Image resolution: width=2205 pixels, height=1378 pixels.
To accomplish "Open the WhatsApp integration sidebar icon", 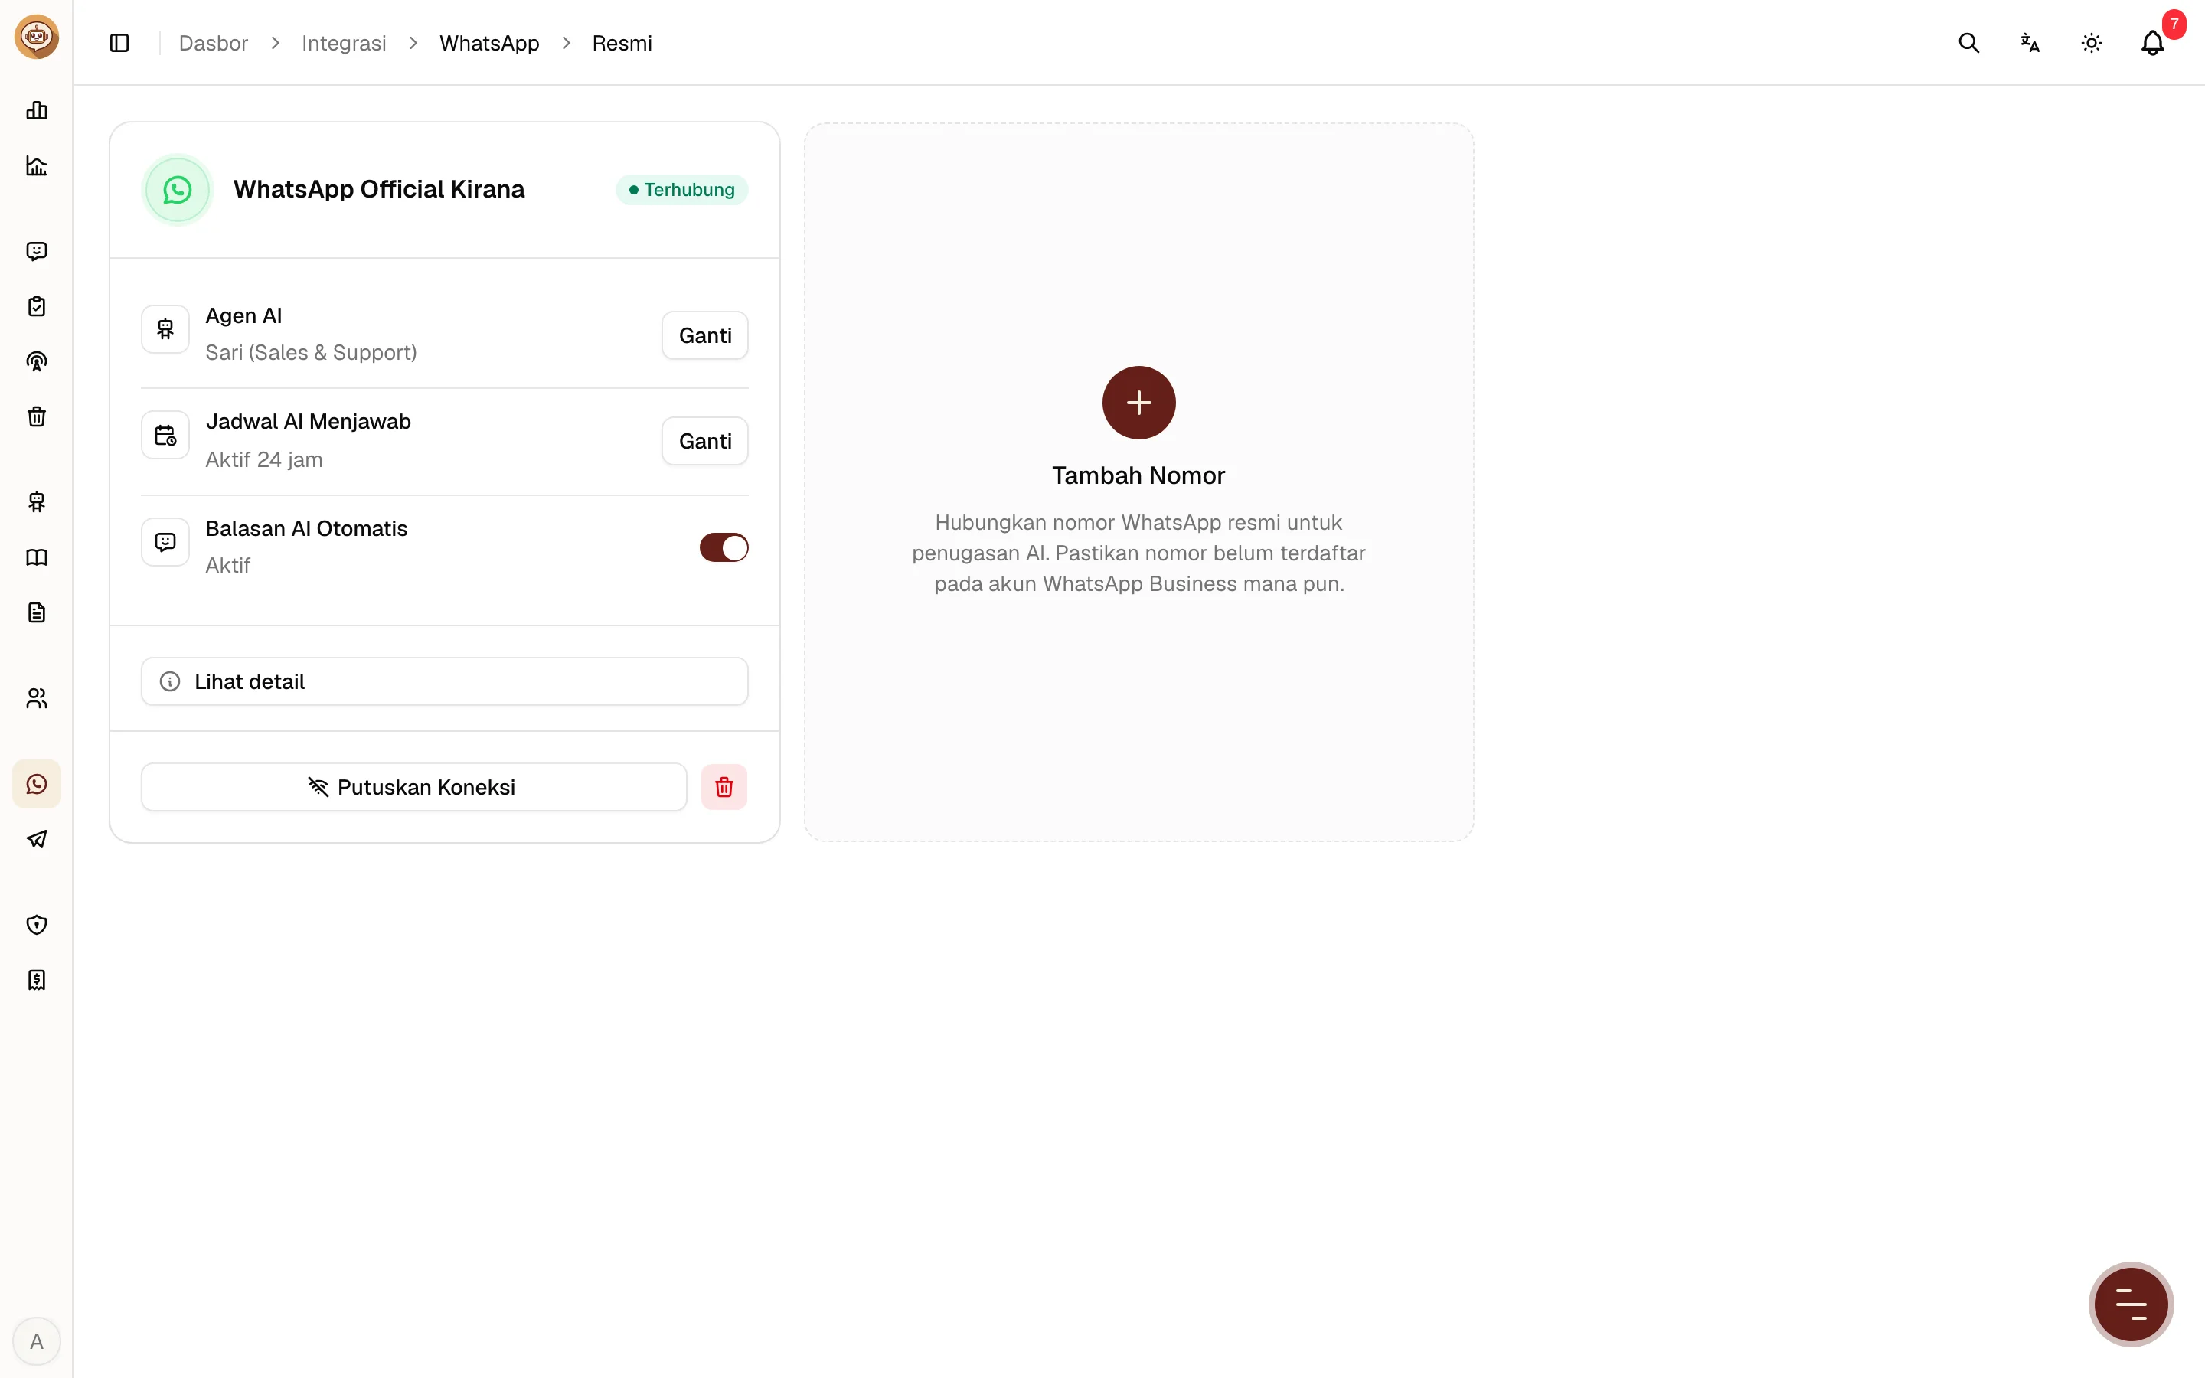I will (x=37, y=784).
